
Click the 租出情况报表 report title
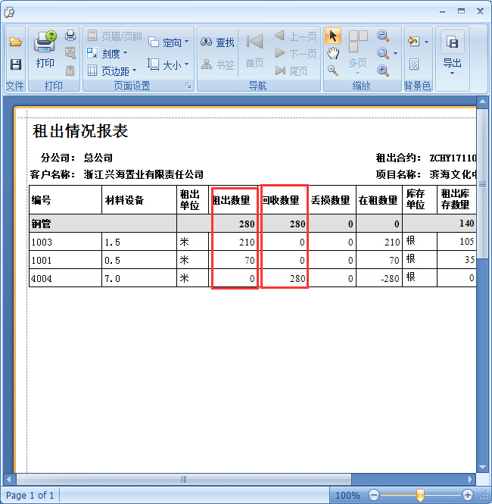tap(80, 131)
